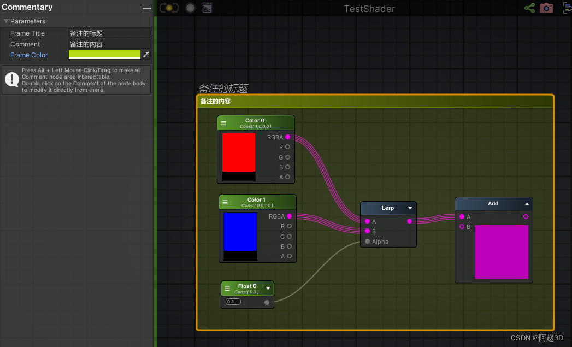Select the Lerp node title
572x347 pixels.
(x=387, y=208)
